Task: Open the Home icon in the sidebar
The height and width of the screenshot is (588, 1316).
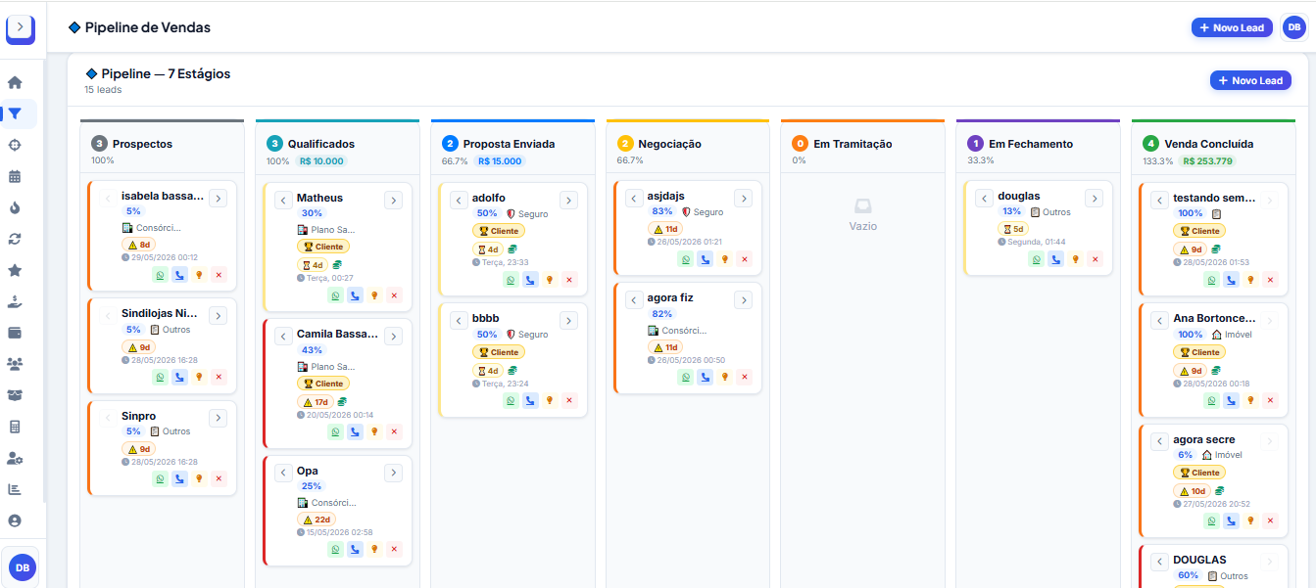Action: 15,83
